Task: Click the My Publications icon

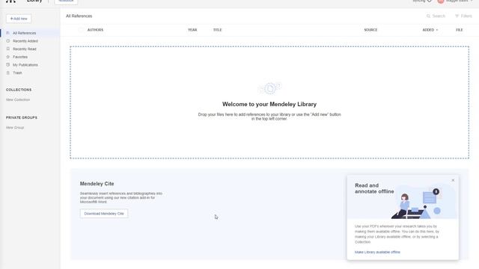Action: click(8, 65)
